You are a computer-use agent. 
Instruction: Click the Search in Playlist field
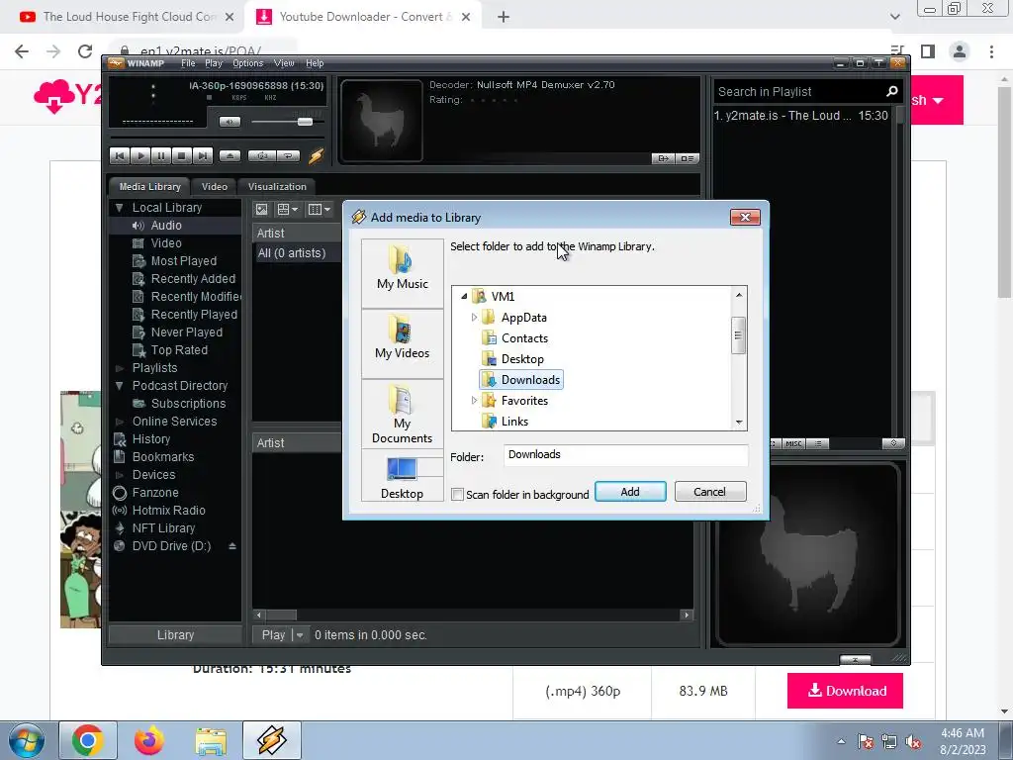click(799, 92)
